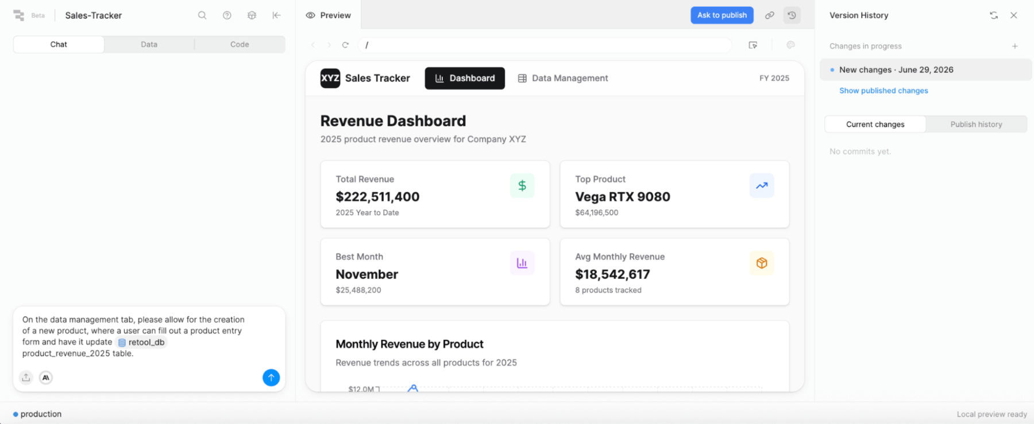Screen dimensions: 1034x424
Task: Click the XYZ logo in Sales Tracker
Action: [330, 78]
